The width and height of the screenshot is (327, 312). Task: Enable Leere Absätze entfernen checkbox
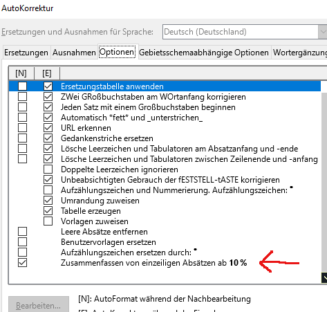point(22,232)
